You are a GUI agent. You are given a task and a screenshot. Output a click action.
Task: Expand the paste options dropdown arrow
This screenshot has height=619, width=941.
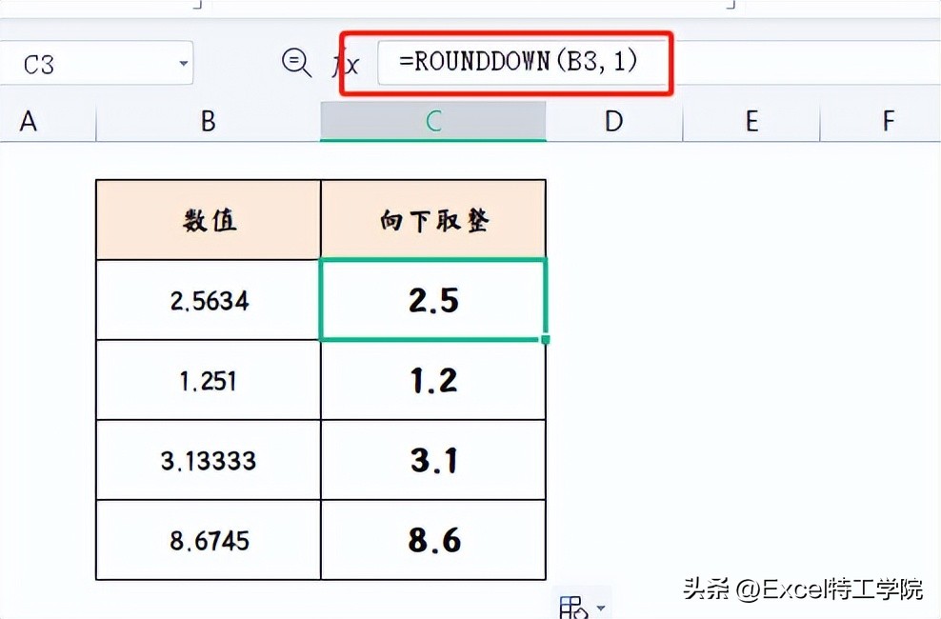point(601,608)
